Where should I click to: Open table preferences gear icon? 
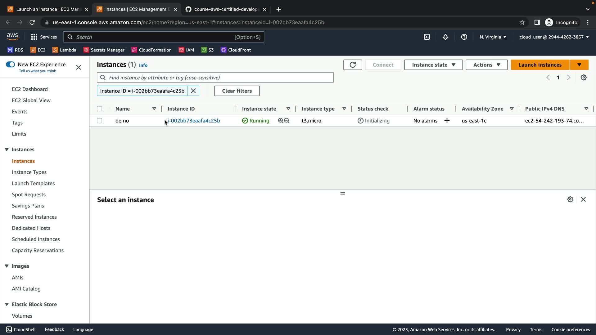coord(584,78)
